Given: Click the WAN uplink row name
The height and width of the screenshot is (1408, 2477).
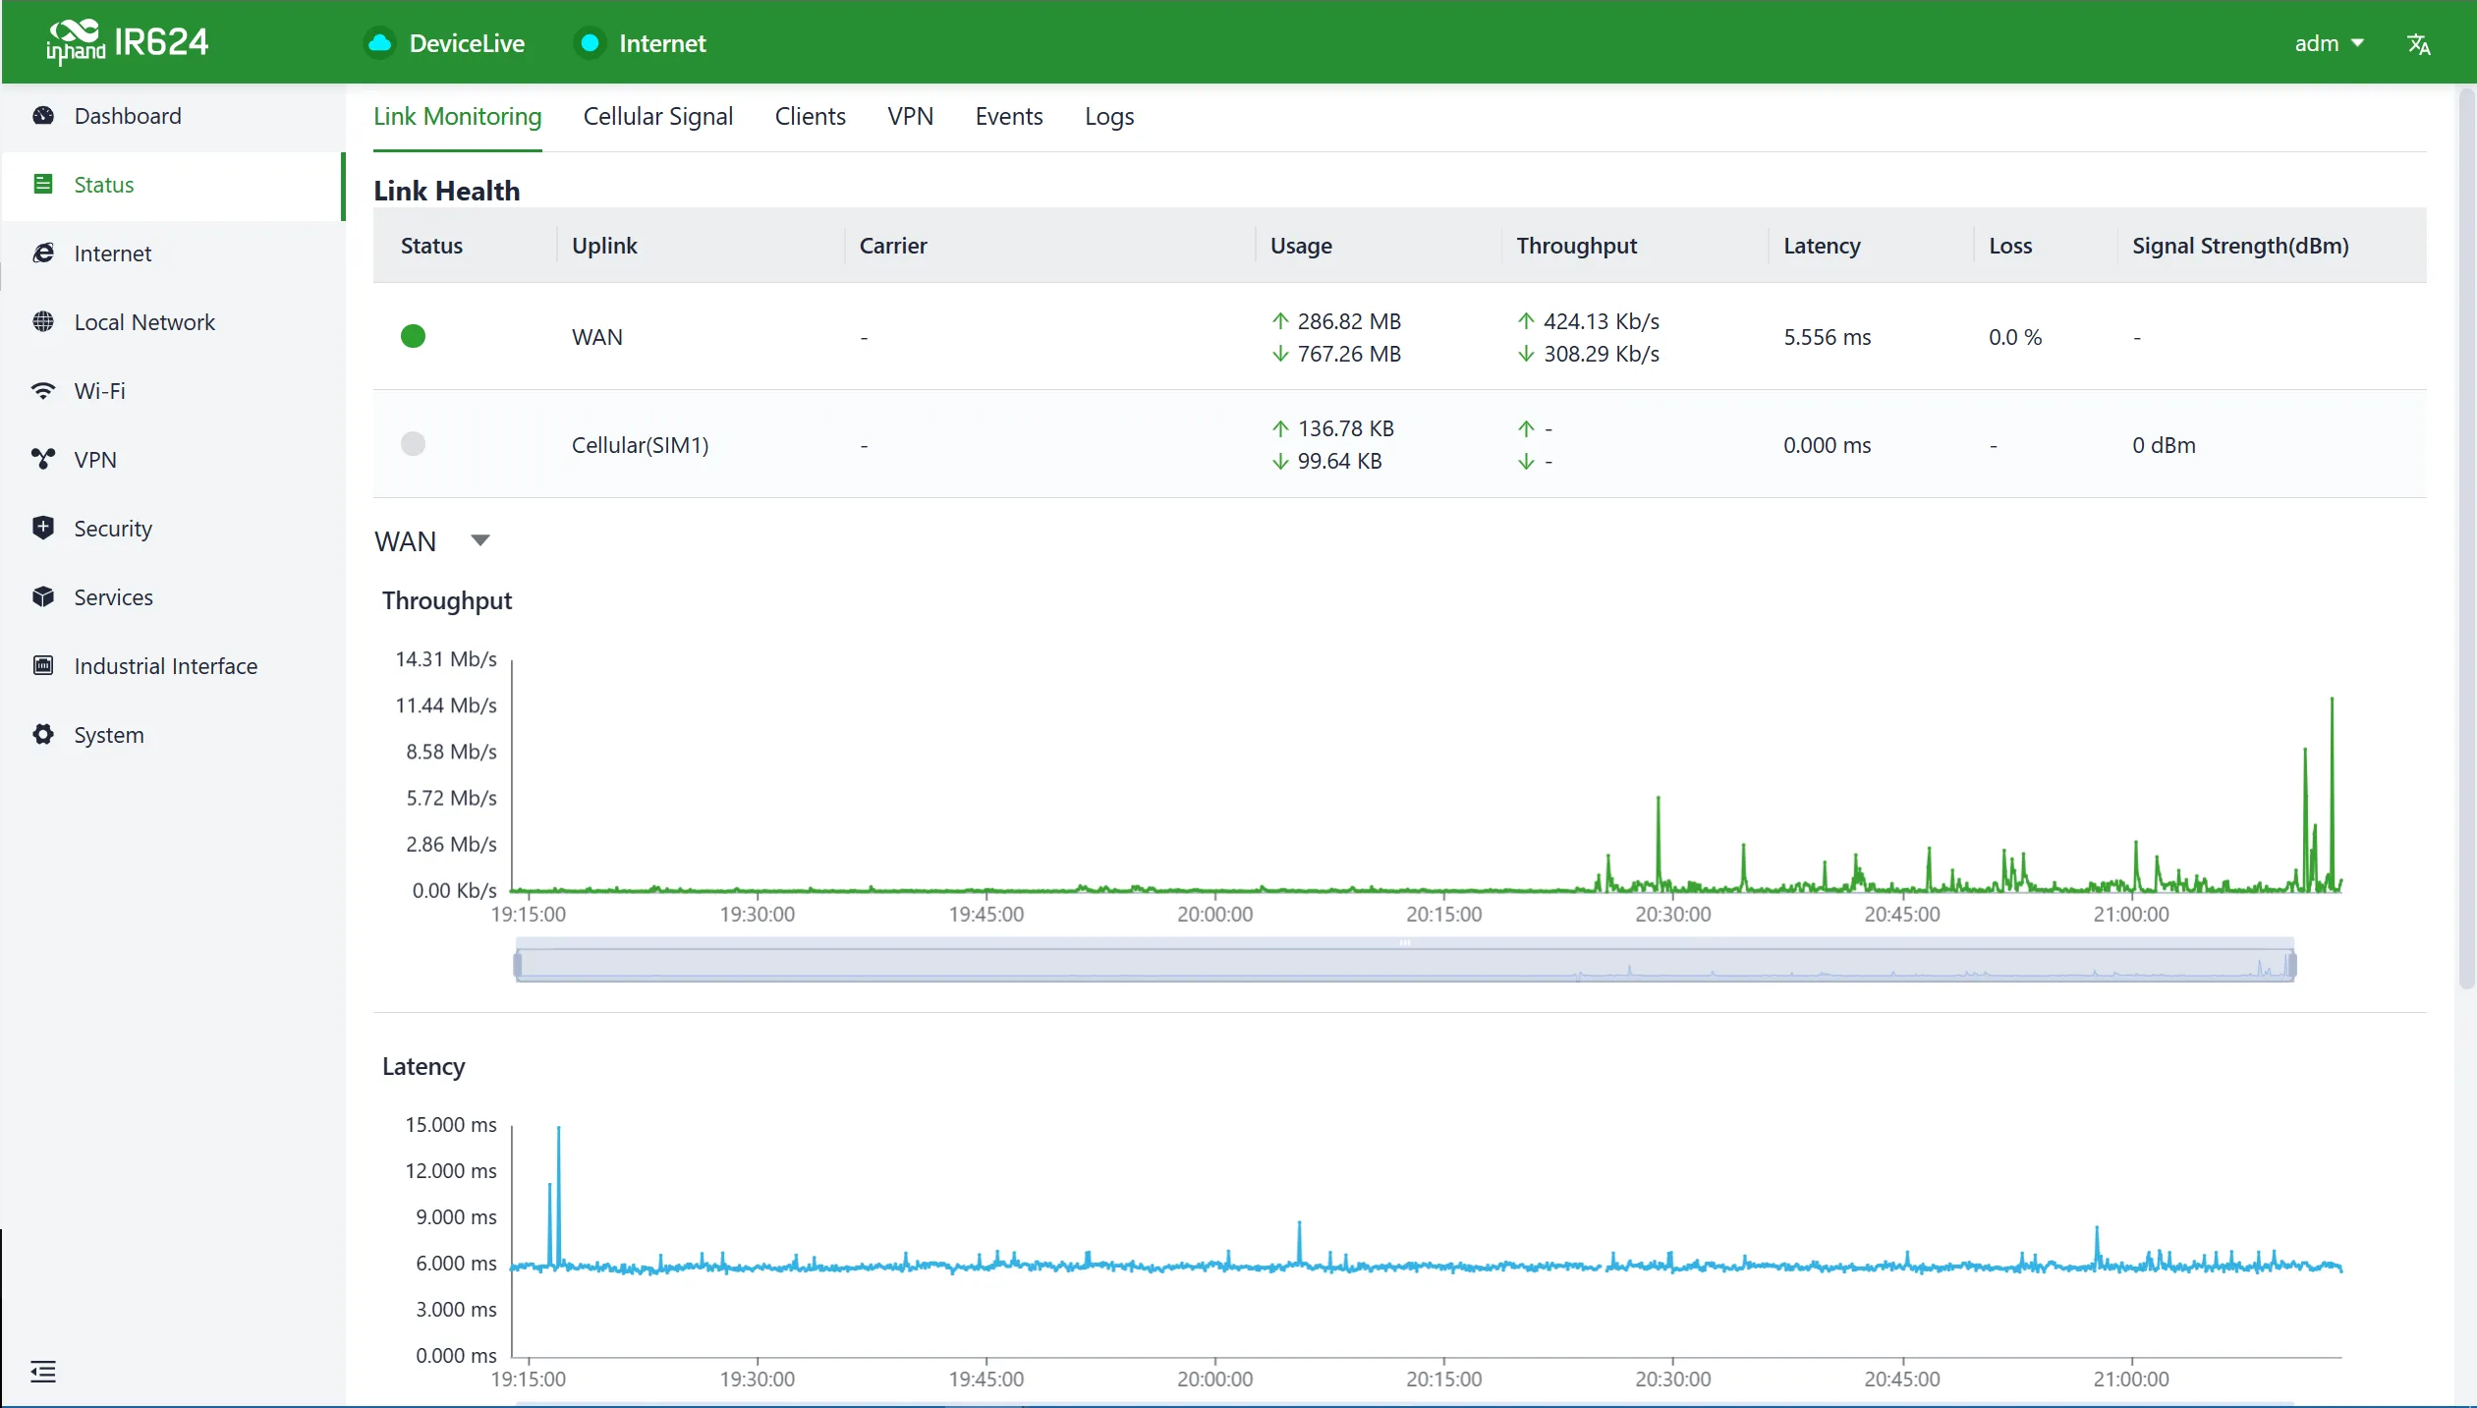Looking at the screenshot, I should (x=597, y=337).
